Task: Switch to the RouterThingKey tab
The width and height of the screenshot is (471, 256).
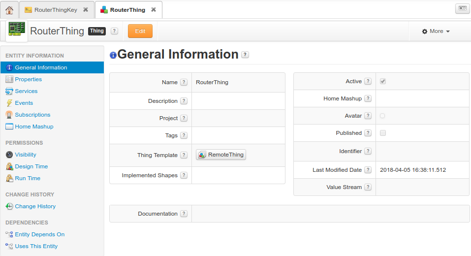Action: click(55, 10)
